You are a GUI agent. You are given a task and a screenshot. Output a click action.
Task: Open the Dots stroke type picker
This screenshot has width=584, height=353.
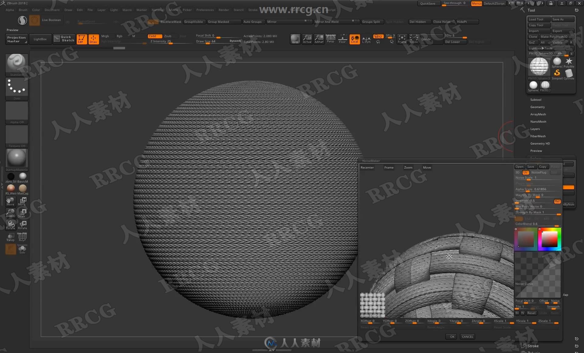pyautogui.click(x=17, y=89)
